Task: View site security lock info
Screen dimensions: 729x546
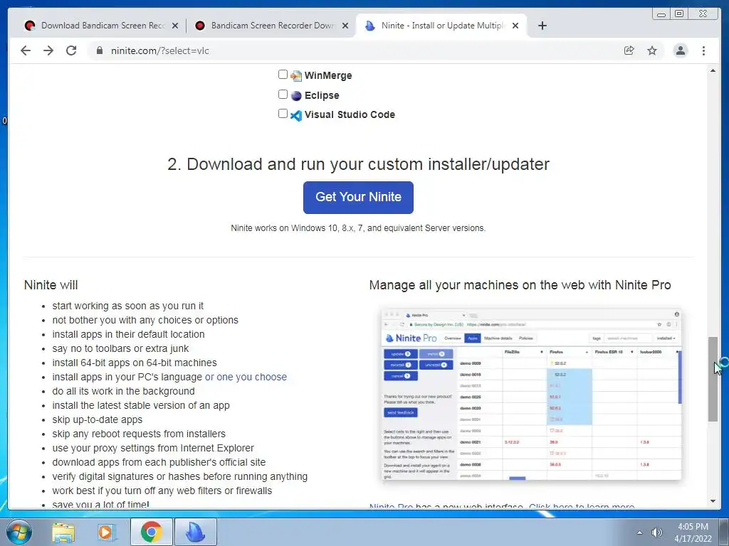Action: click(x=100, y=50)
